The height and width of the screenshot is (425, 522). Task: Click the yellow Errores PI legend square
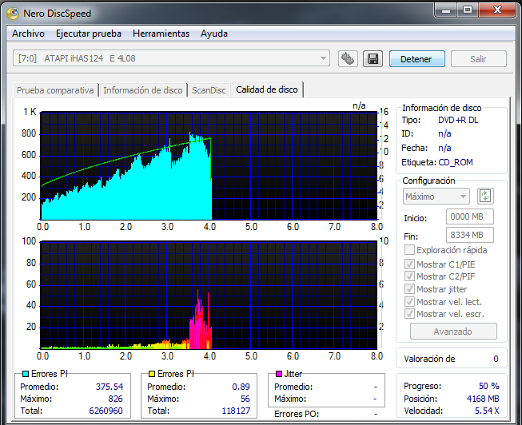tap(151, 374)
